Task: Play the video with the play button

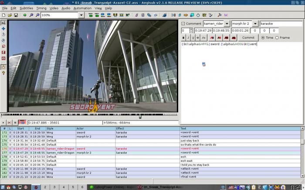Action: (x=3, y=123)
